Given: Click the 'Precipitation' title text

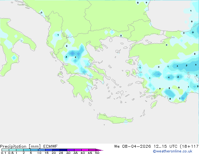Looking at the screenshot, I should click(x=13, y=146).
